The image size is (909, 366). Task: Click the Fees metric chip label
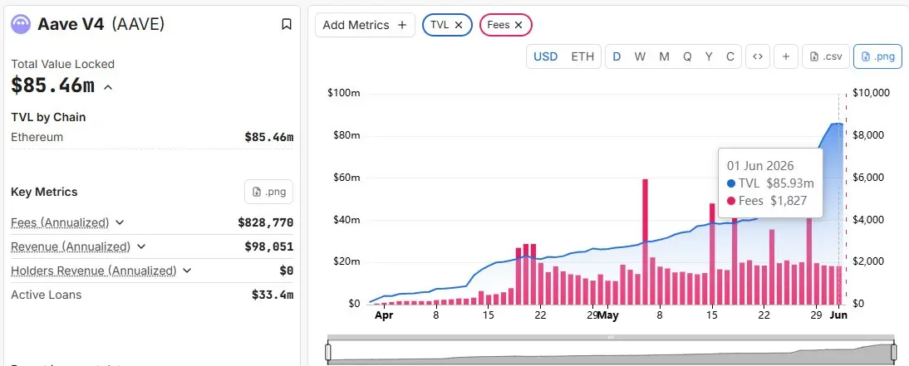coord(498,25)
